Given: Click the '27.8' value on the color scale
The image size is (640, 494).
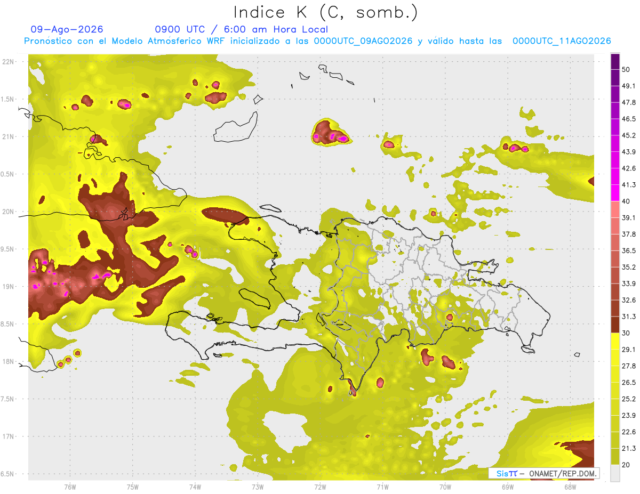Looking at the screenshot, I should 629,366.
